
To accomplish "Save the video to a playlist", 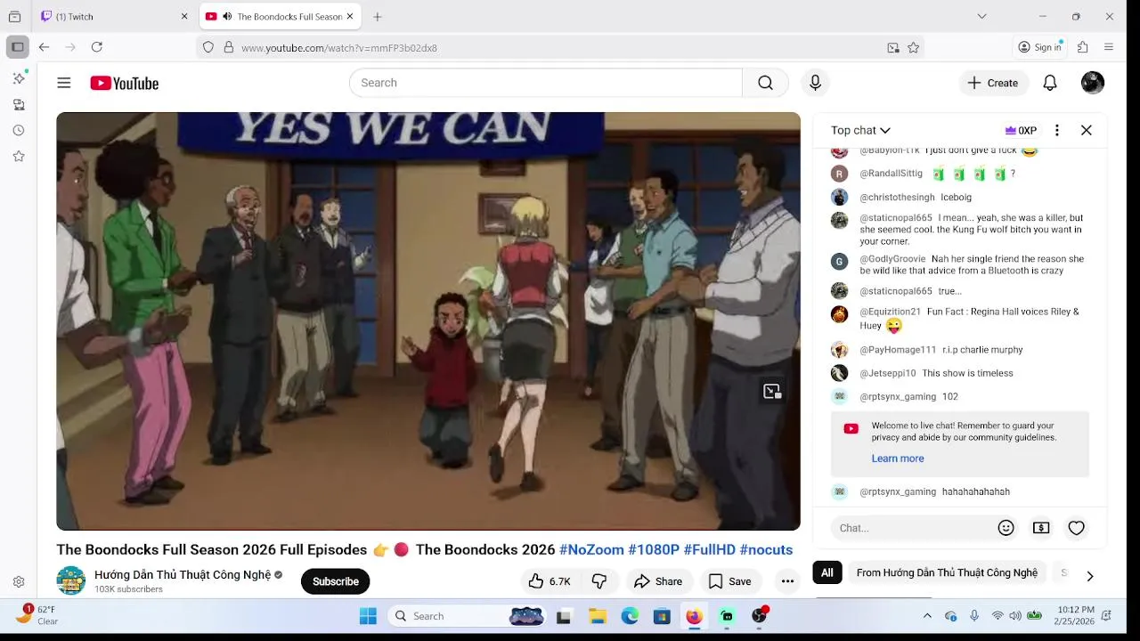I will pyautogui.click(x=729, y=581).
